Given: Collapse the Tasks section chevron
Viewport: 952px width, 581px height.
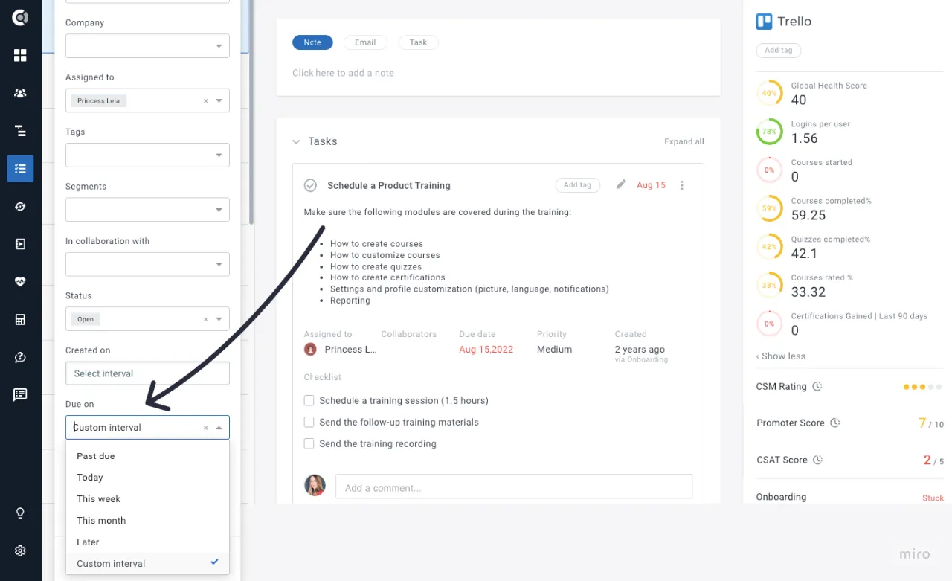Looking at the screenshot, I should click(296, 141).
